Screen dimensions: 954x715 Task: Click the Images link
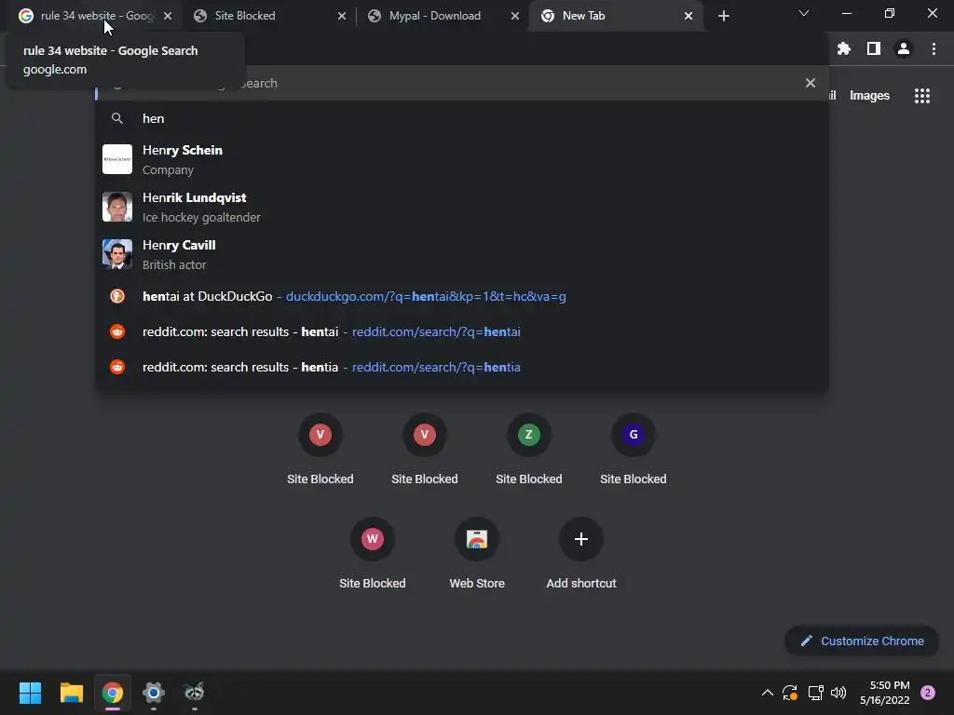[x=869, y=96]
